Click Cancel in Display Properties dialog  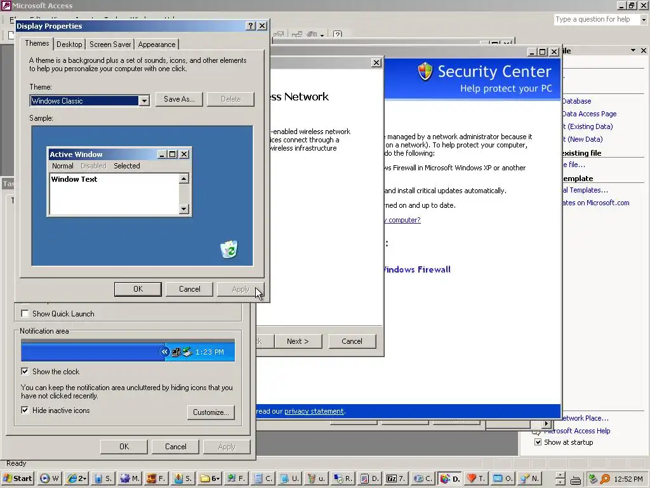(189, 289)
